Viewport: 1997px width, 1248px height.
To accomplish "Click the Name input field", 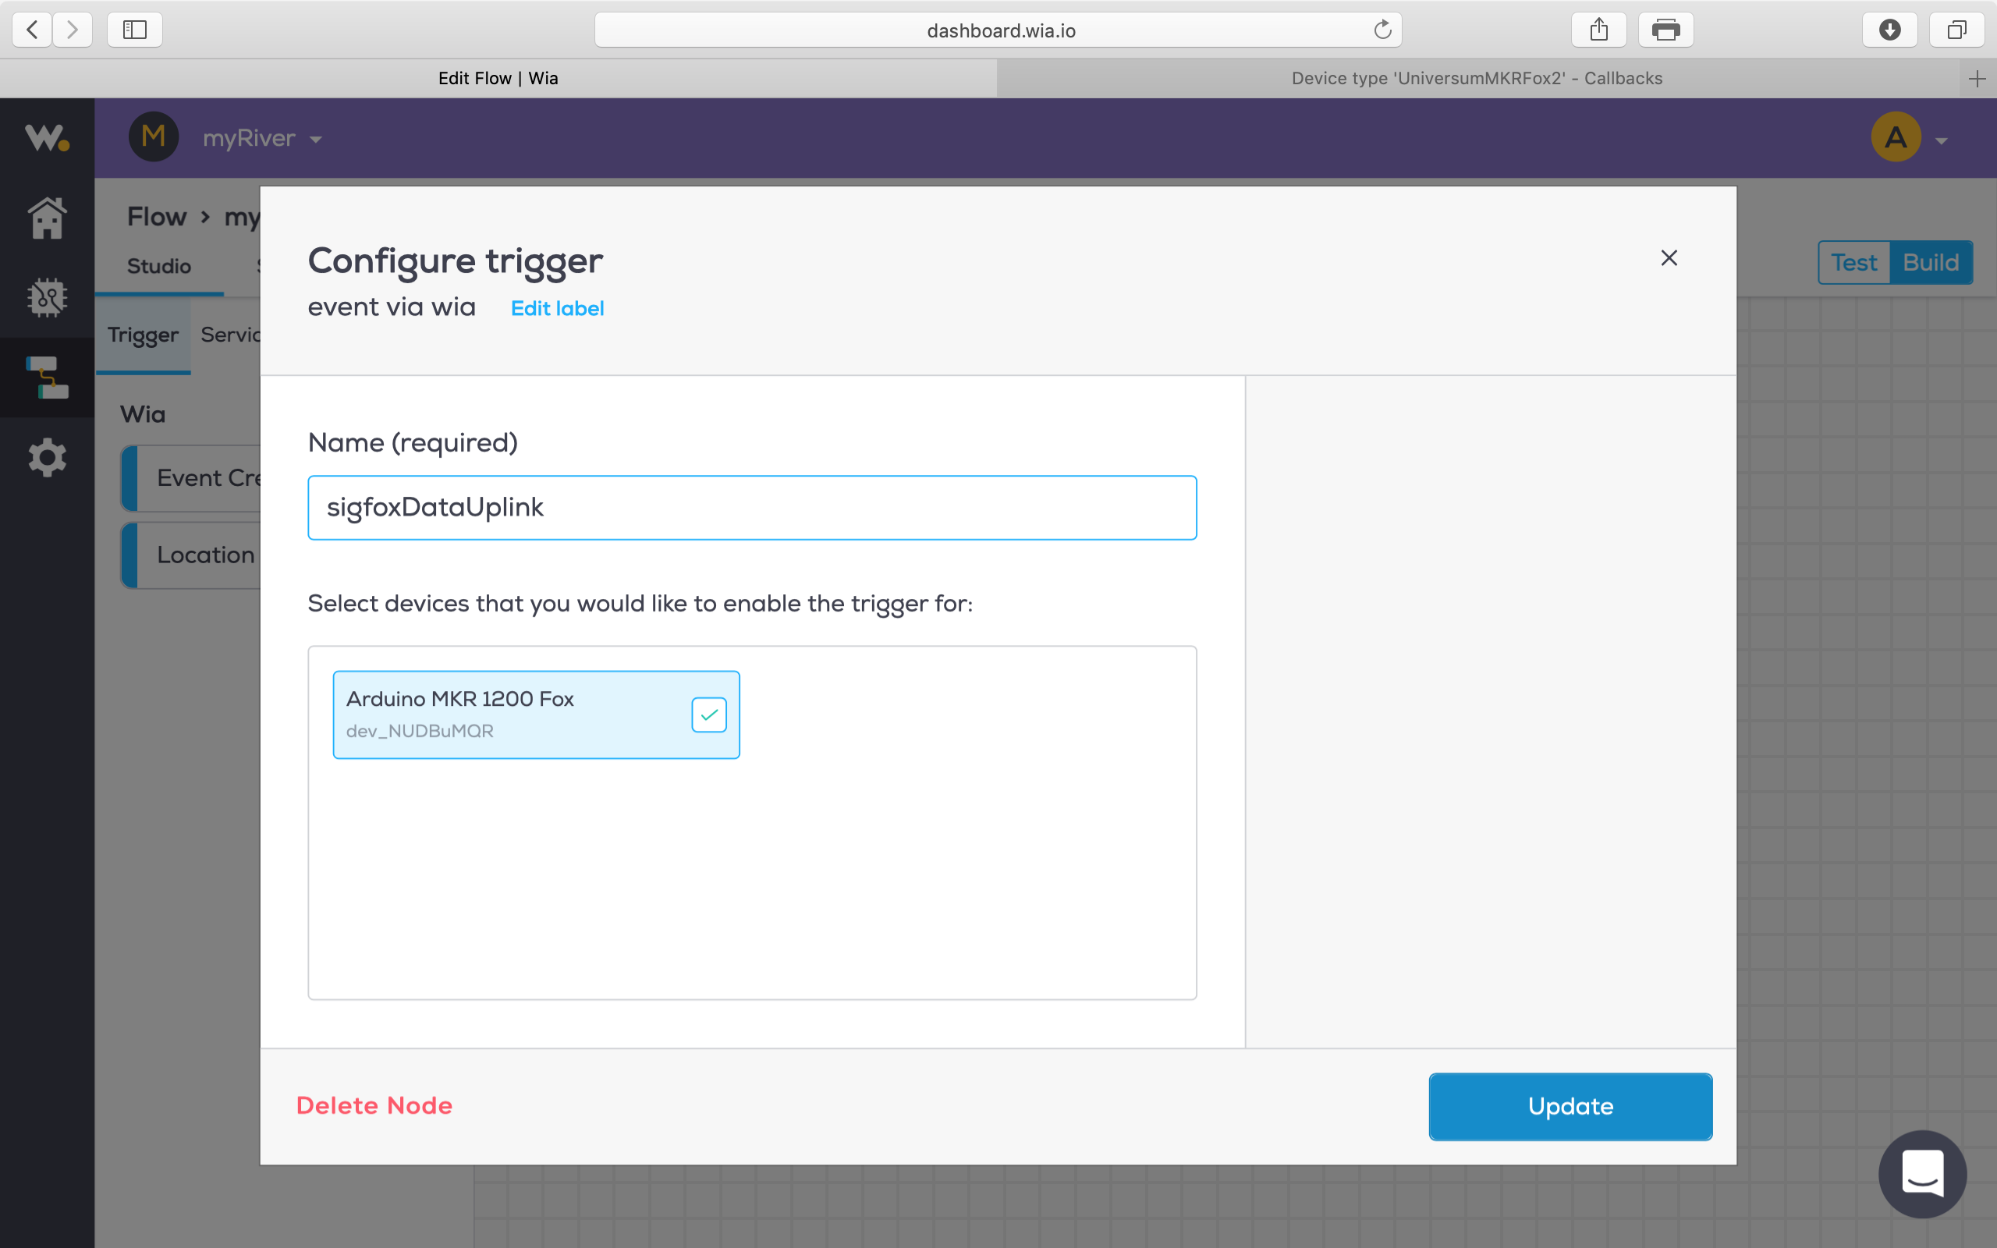I will click(x=752, y=508).
